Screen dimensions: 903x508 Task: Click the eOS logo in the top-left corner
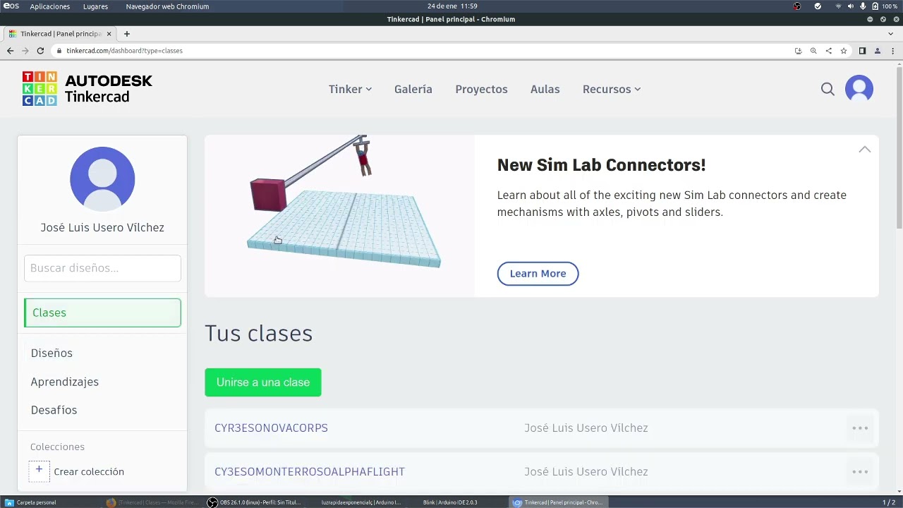tap(11, 6)
